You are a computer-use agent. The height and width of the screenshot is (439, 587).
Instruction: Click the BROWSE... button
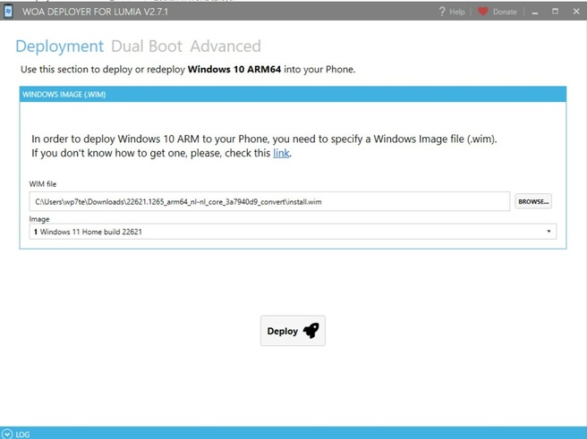tap(533, 201)
